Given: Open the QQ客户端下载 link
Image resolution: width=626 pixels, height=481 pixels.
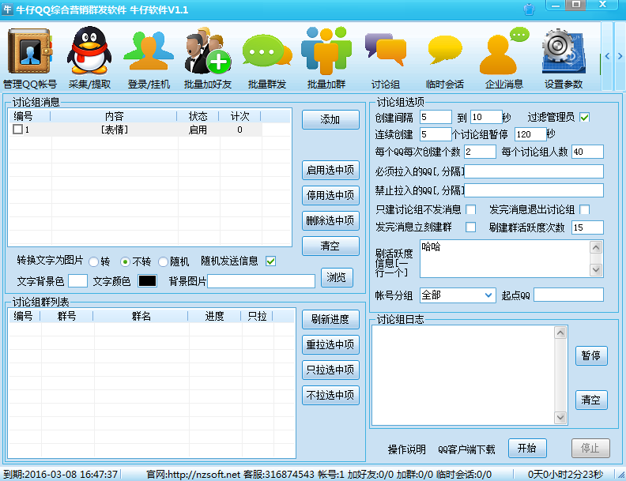Looking at the screenshot, I should pos(466,449).
